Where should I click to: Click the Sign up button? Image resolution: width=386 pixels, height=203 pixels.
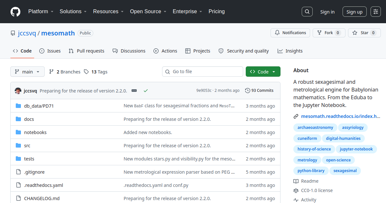coord(354,12)
